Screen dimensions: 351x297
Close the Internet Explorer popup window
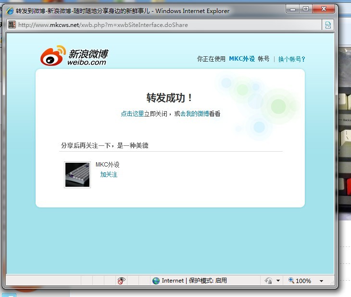(x=324, y=9)
